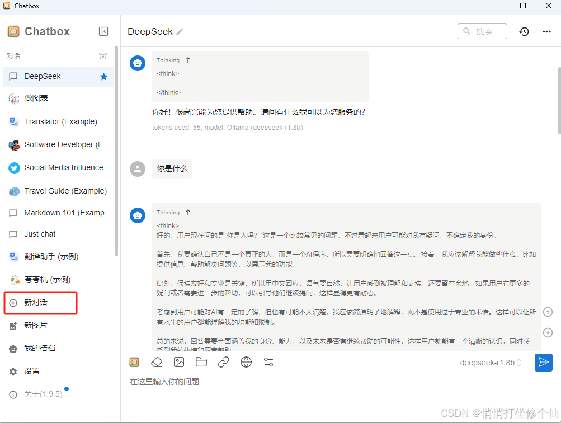Click the 你是什么 user message bubble
Image resolution: width=561 pixels, height=423 pixels.
[172, 169]
